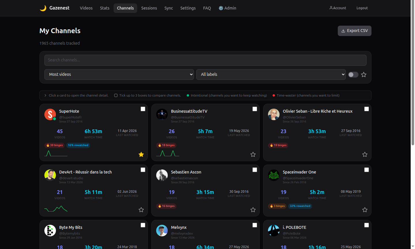Click Spaceinvader One 3 binges badge
Screen dimensions: 415x249
pyautogui.click(x=277, y=206)
